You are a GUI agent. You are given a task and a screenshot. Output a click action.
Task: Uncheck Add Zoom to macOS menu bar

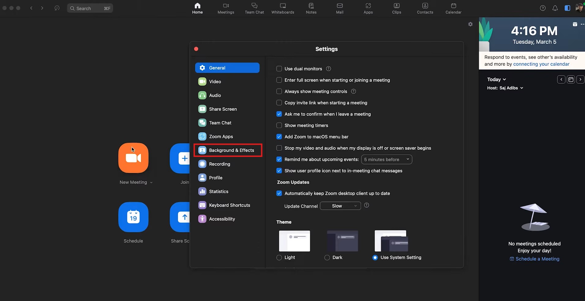tap(279, 137)
